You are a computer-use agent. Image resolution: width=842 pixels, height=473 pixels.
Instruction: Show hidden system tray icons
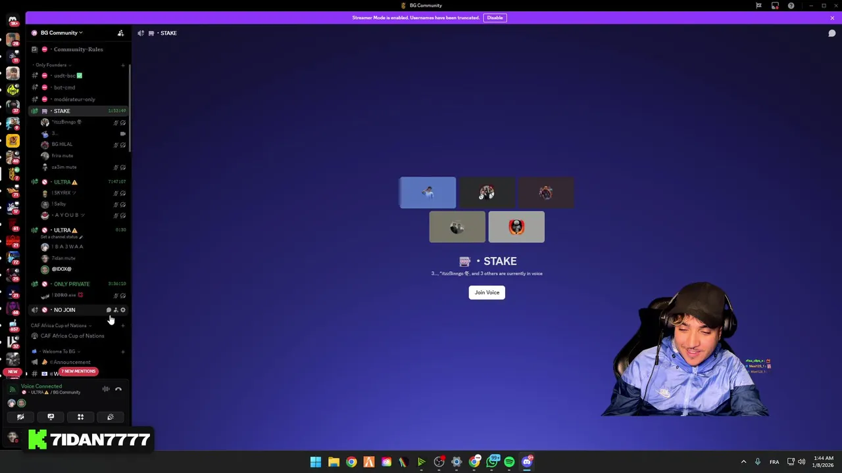[743, 462]
